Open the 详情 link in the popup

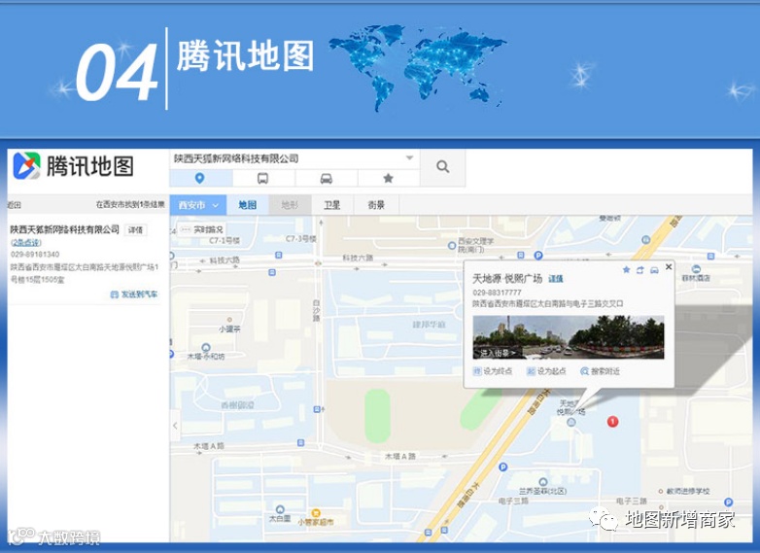(x=556, y=279)
